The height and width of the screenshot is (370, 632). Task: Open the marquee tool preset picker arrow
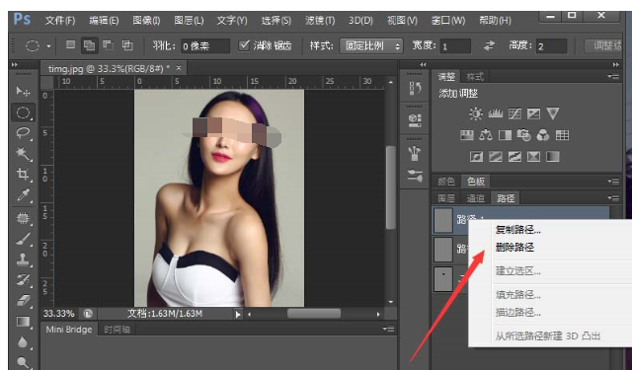click(48, 46)
